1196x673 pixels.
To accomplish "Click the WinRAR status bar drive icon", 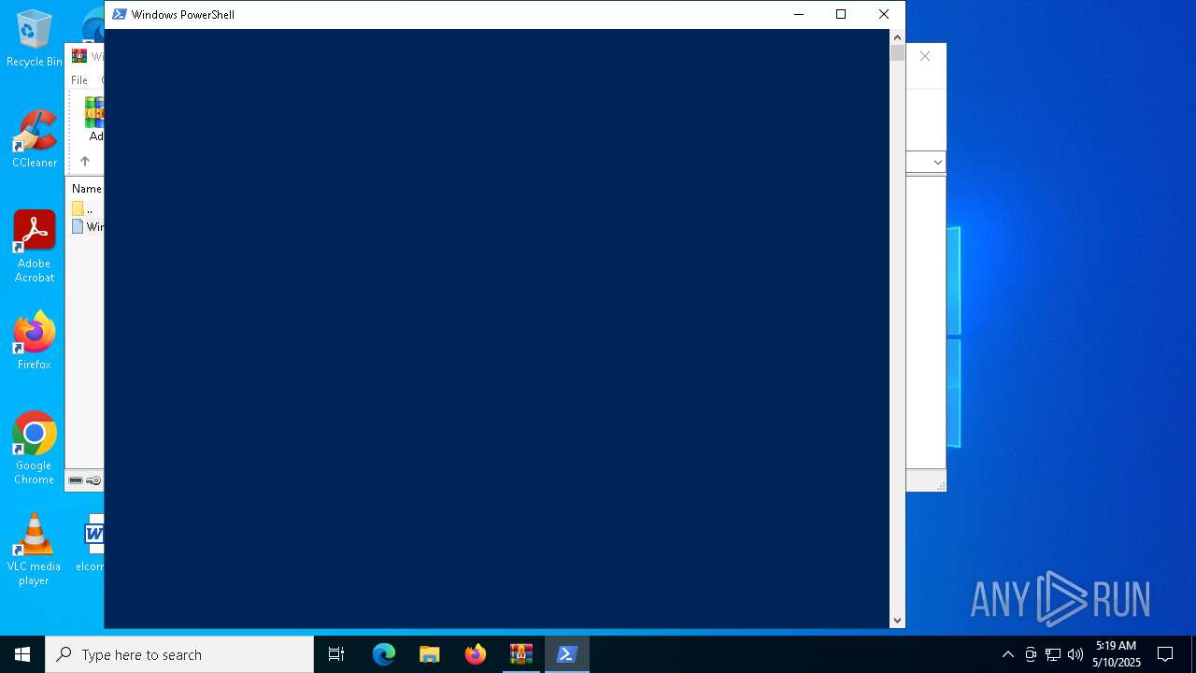I will (x=76, y=480).
